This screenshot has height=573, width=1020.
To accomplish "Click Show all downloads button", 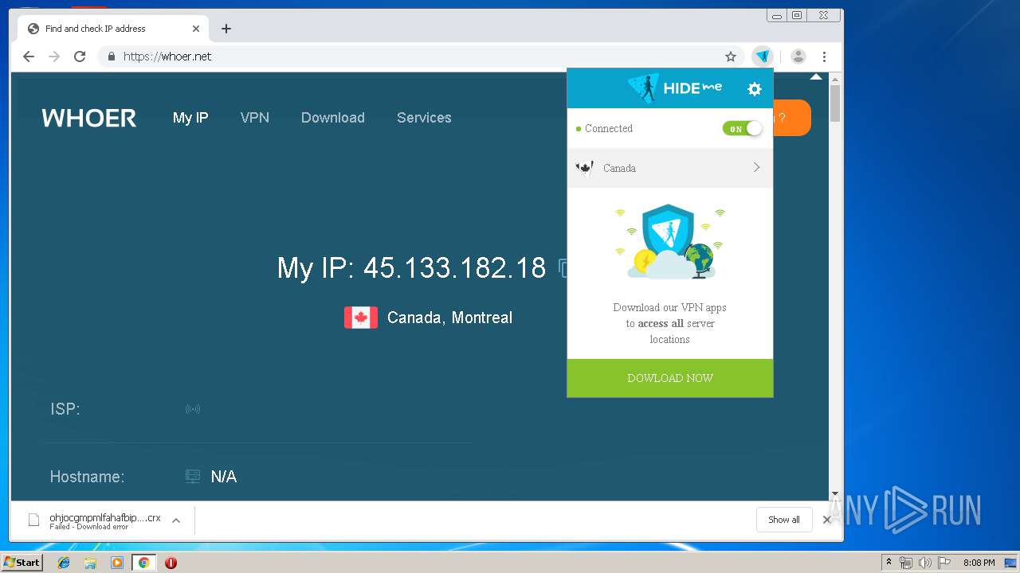I will pos(784,520).
